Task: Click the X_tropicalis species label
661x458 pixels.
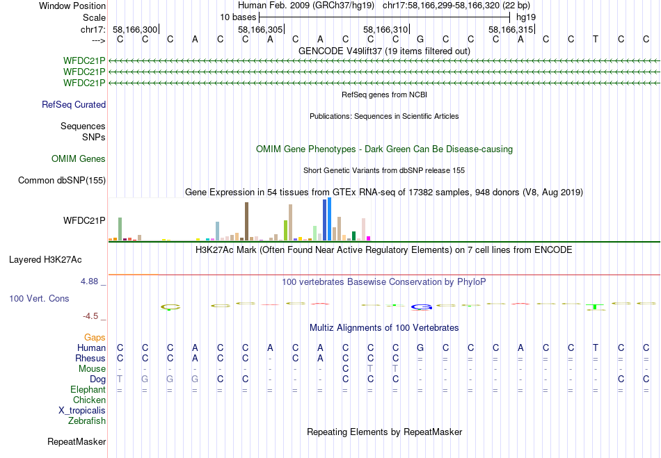Action: (82, 411)
